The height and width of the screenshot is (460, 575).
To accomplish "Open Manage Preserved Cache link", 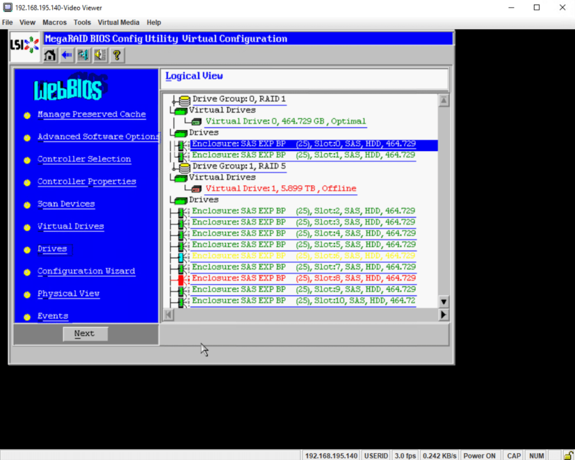I will [x=92, y=115].
